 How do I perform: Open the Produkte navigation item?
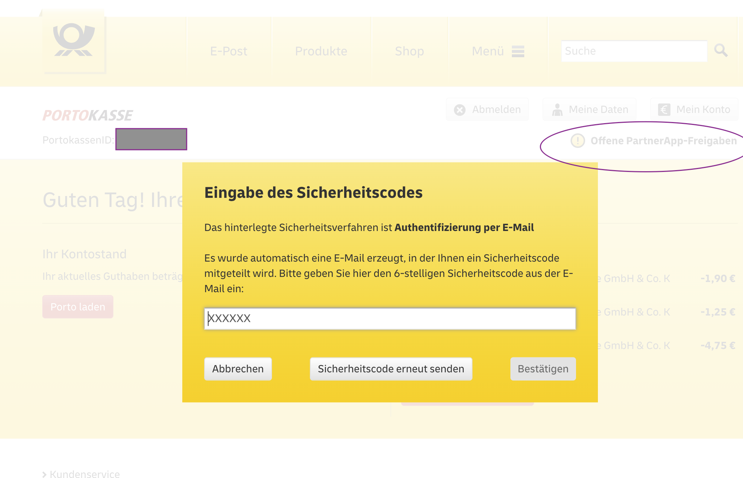(321, 51)
